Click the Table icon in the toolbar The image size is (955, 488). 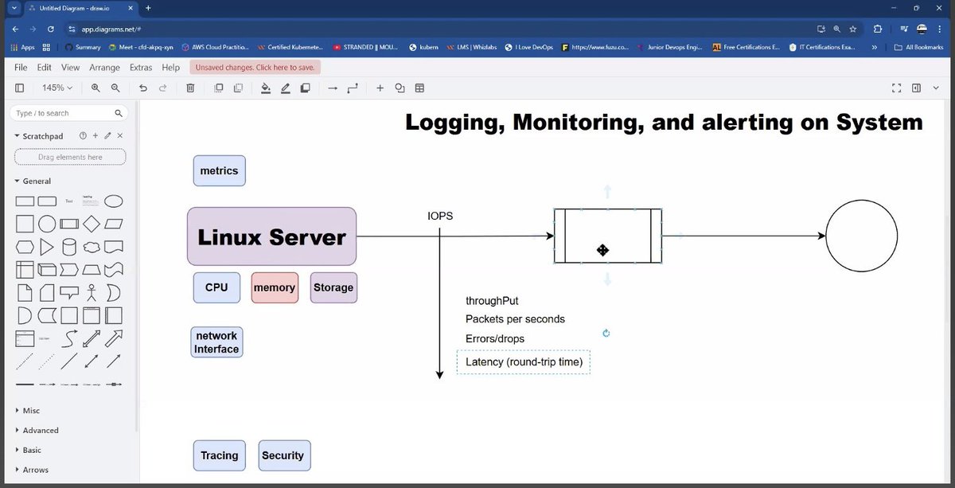(419, 88)
